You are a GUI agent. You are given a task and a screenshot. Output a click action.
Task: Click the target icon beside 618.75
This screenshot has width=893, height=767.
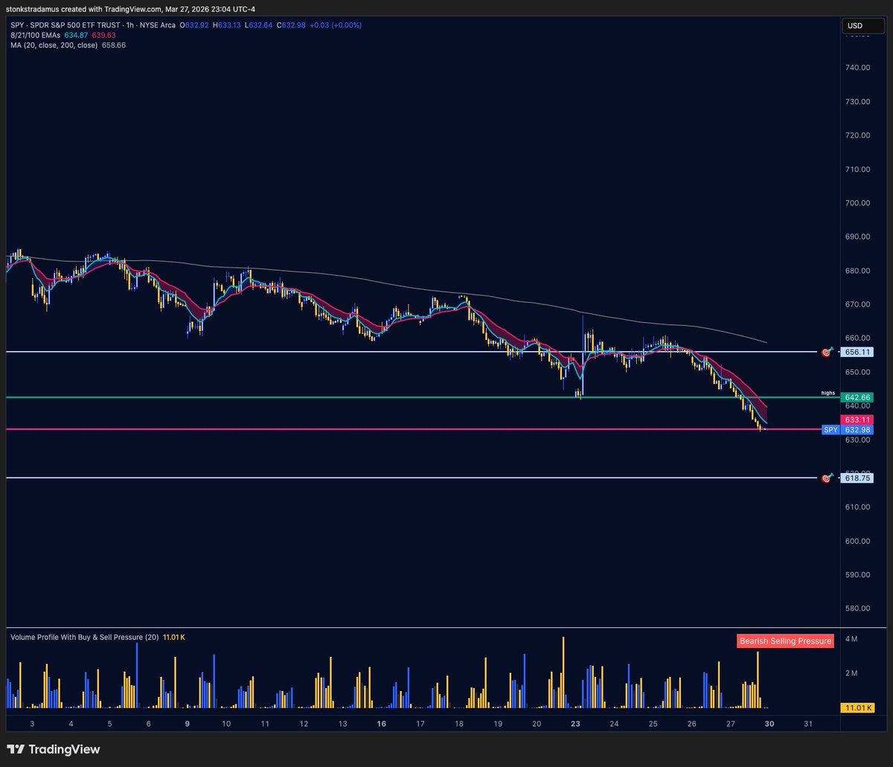pos(826,478)
